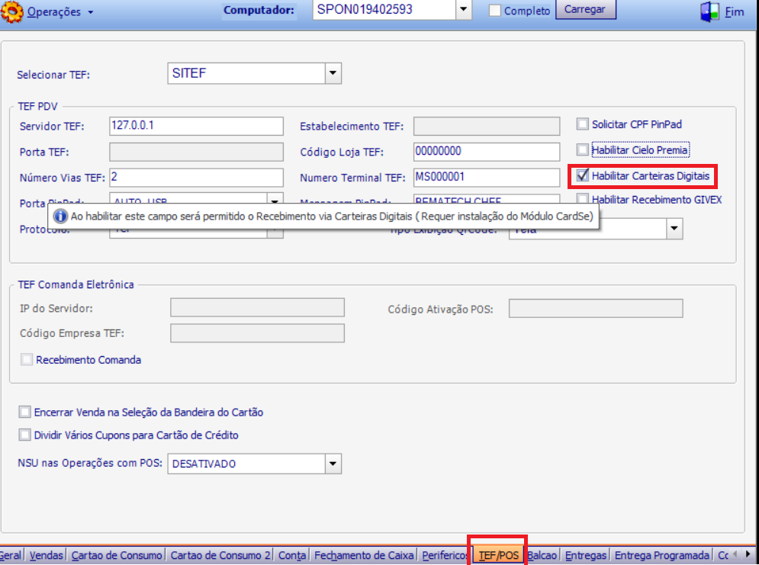
Task: Open the Selecionar TEF dropdown
Action: 333,73
